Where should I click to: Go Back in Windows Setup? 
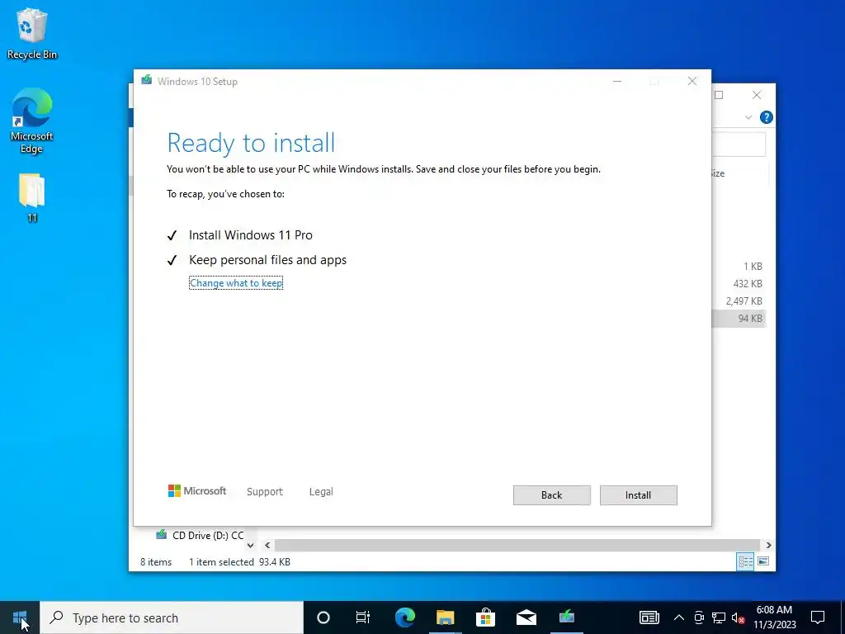pyautogui.click(x=551, y=495)
